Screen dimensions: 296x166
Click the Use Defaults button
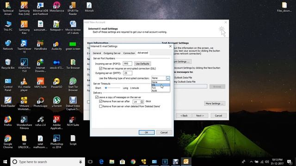click(x=142, y=64)
